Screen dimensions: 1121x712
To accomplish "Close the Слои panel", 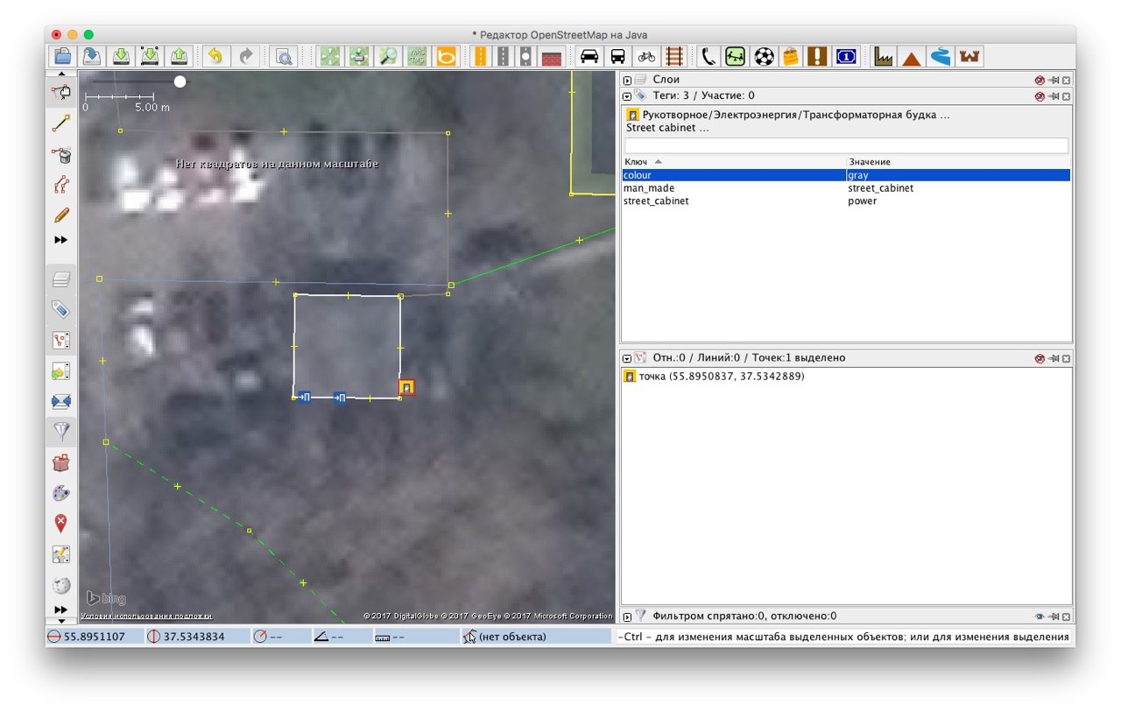I will pyautogui.click(x=1065, y=80).
